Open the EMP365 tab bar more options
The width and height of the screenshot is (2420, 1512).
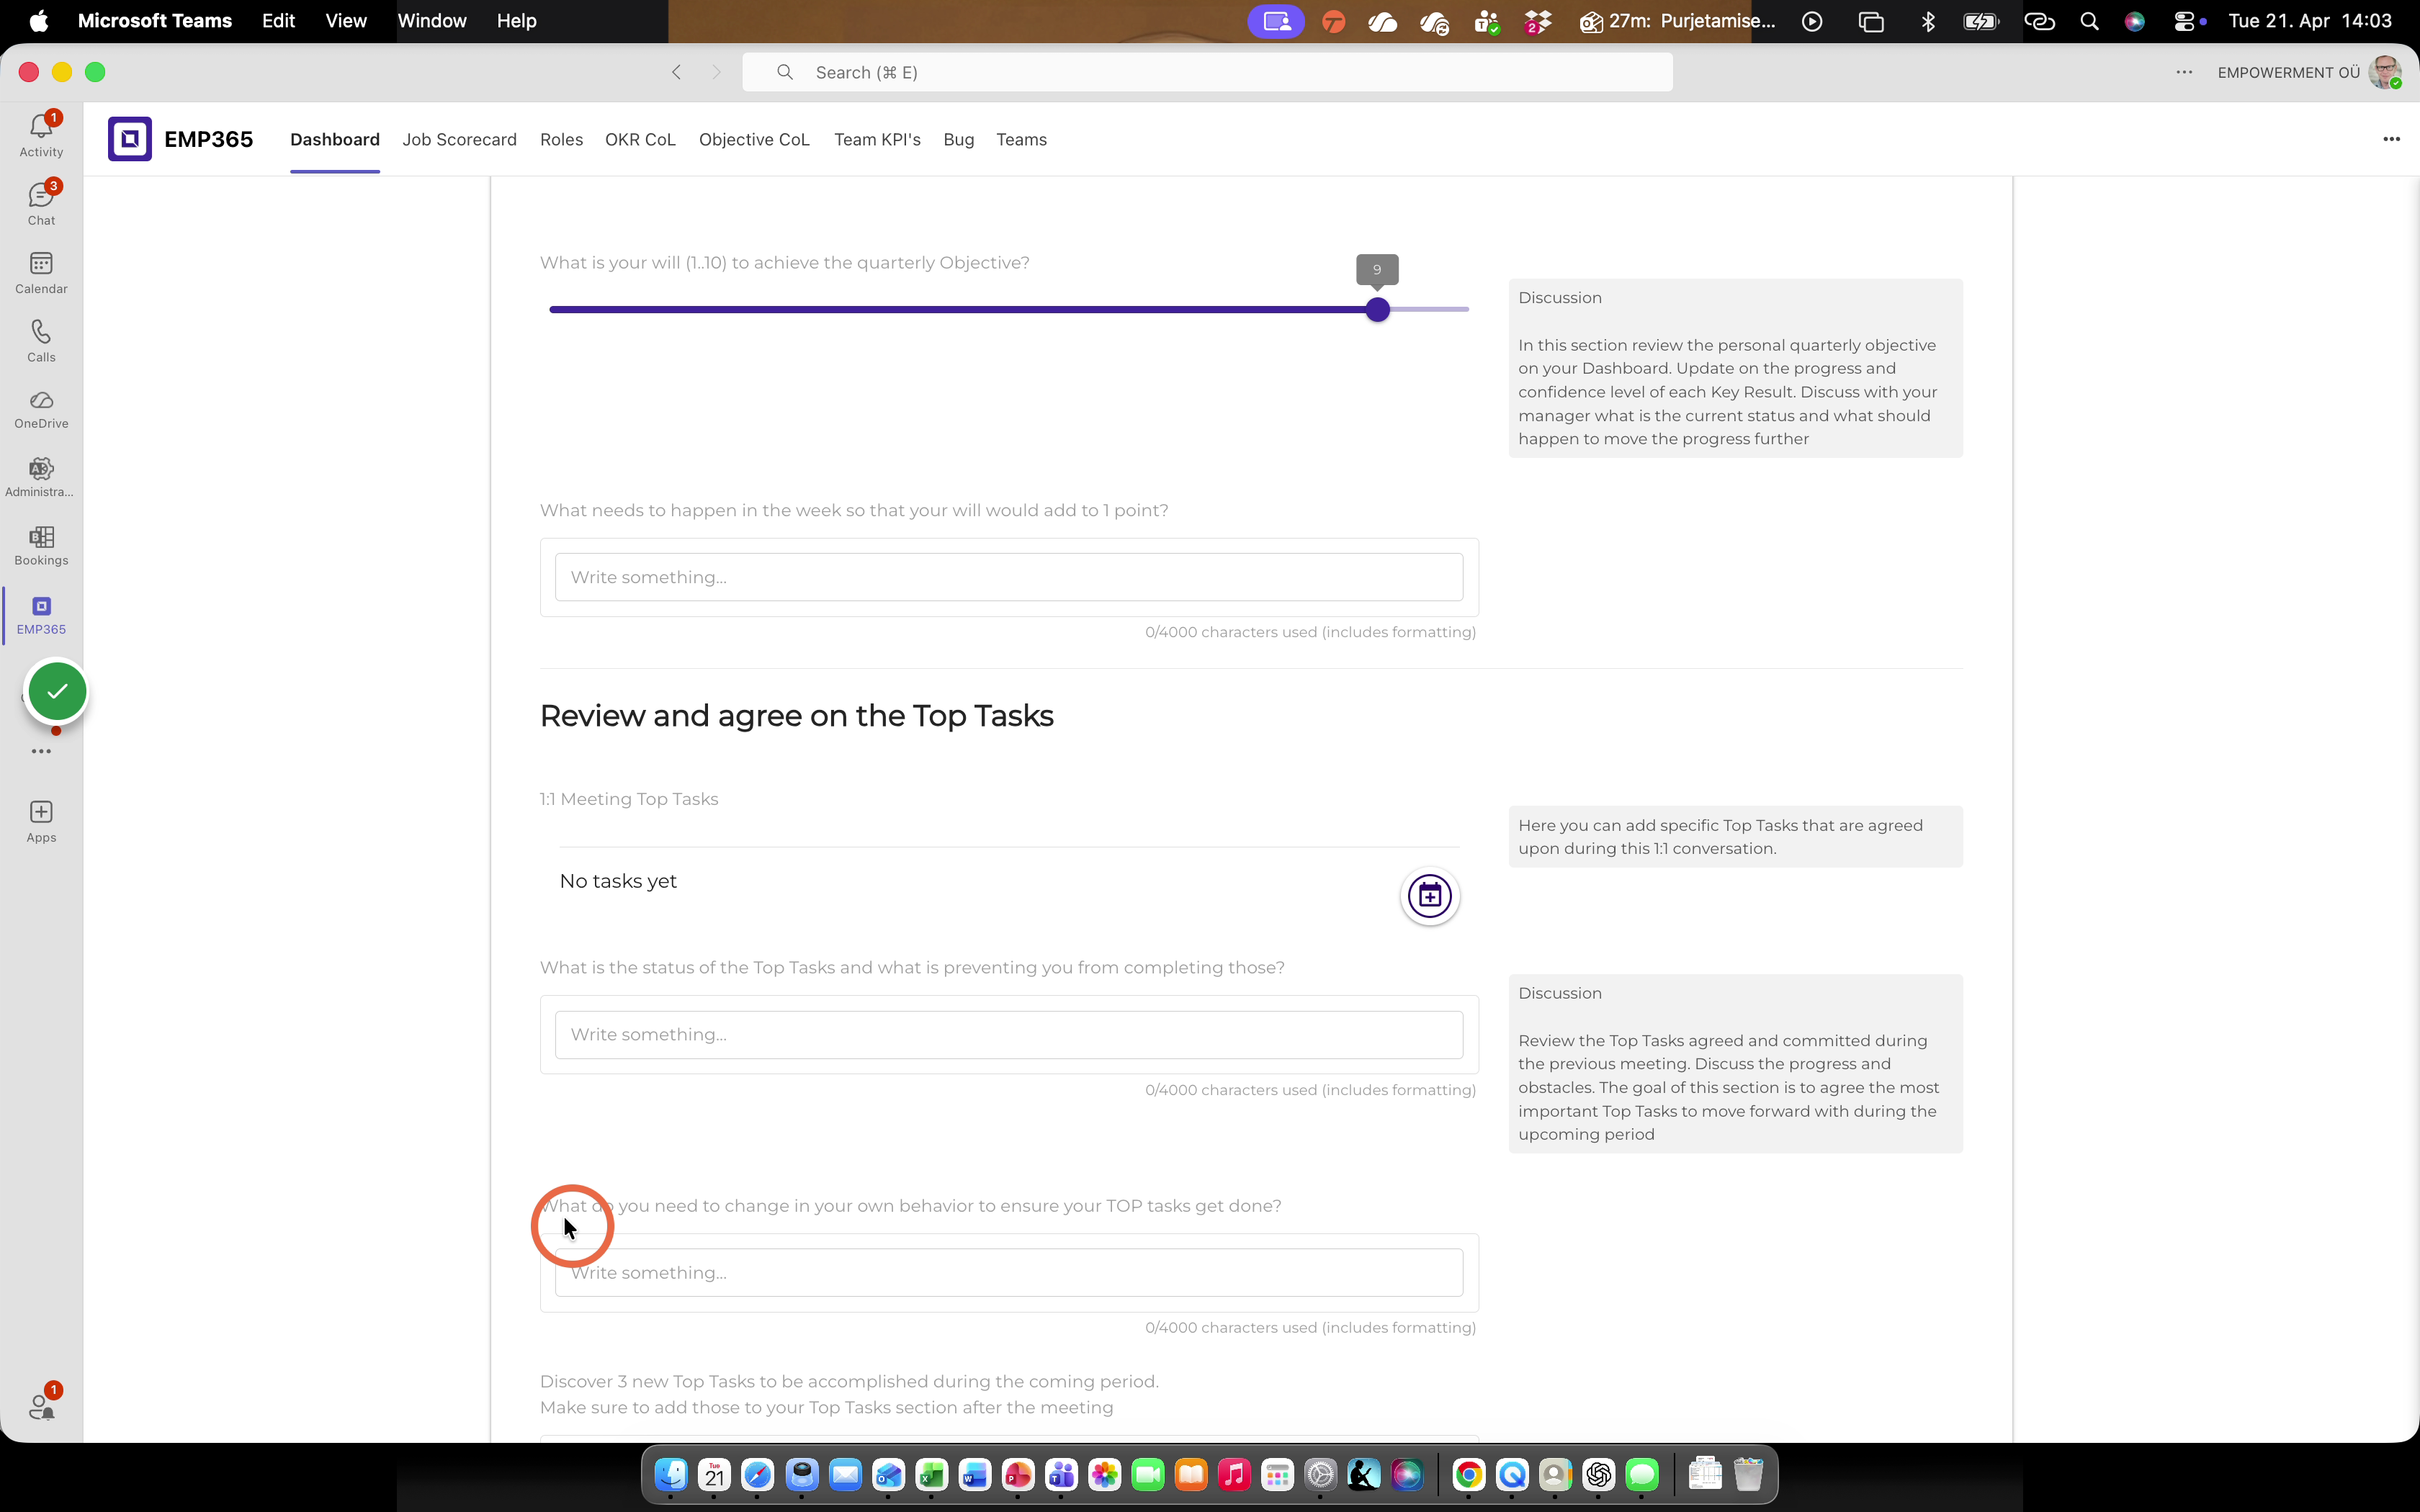click(x=2391, y=139)
